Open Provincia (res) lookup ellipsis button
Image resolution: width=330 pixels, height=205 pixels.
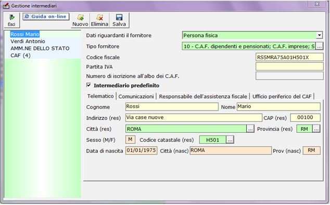pos(316,129)
